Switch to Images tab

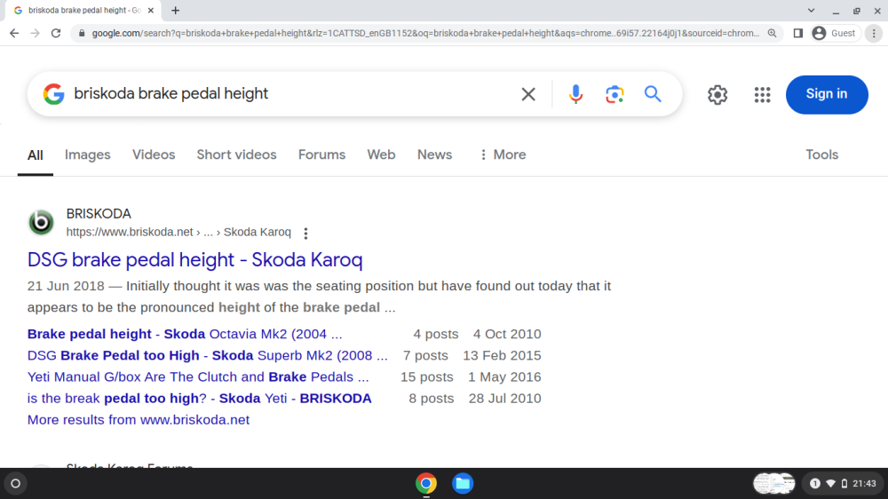coord(87,154)
